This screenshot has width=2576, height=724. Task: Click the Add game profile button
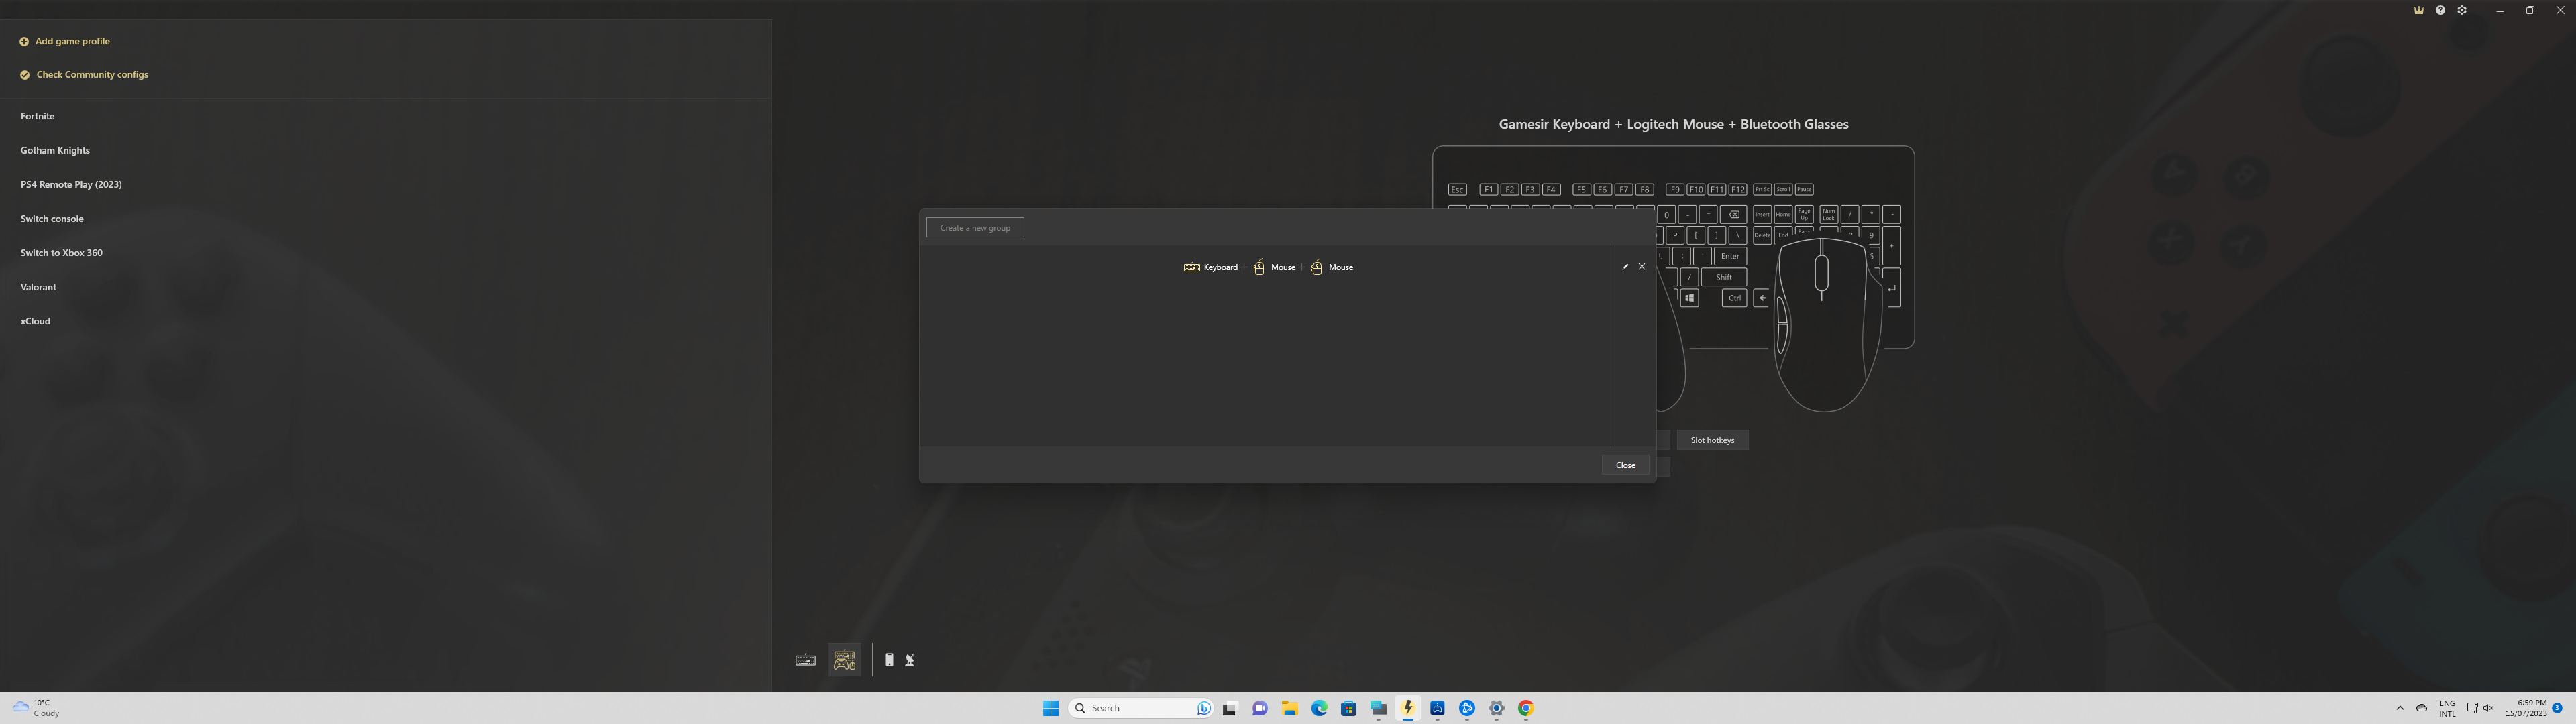(x=65, y=41)
